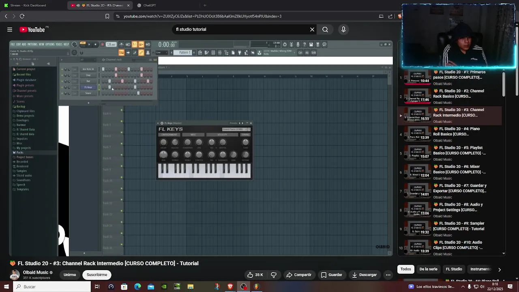Toggle the metronome icon in FL toolbar

tap(121, 44)
